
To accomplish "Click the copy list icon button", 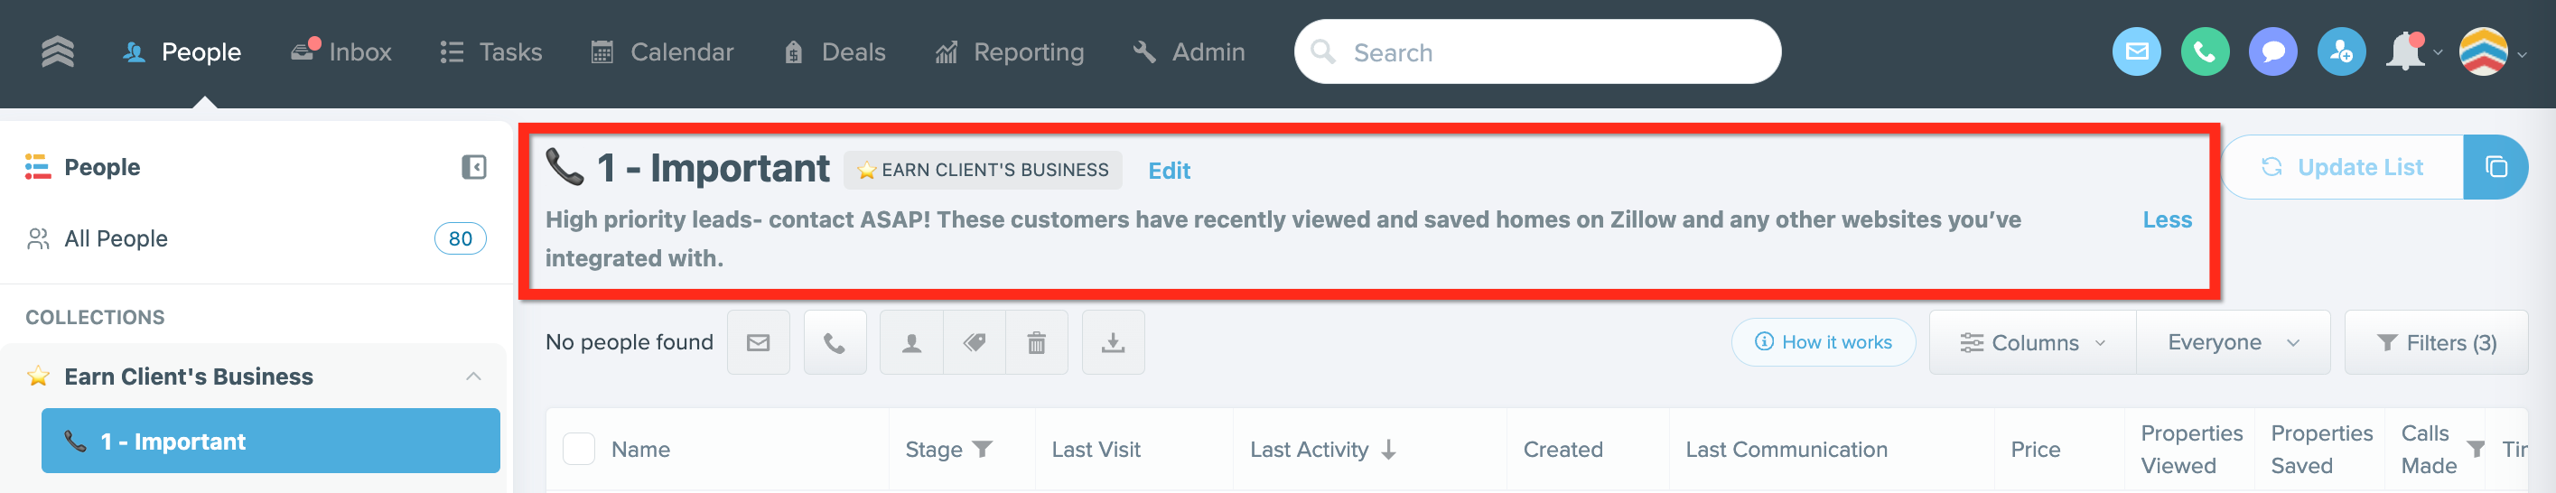I will pyautogui.click(x=2495, y=167).
